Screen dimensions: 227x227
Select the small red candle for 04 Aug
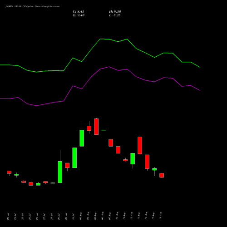point(89,128)
